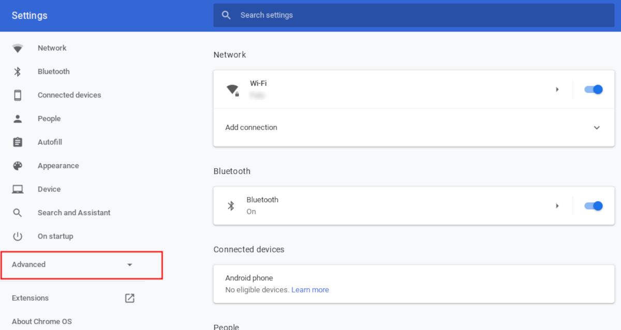This screenshot has height=330, width=621.
Task: Click the Device laptop icon
Action: (17, 189)
